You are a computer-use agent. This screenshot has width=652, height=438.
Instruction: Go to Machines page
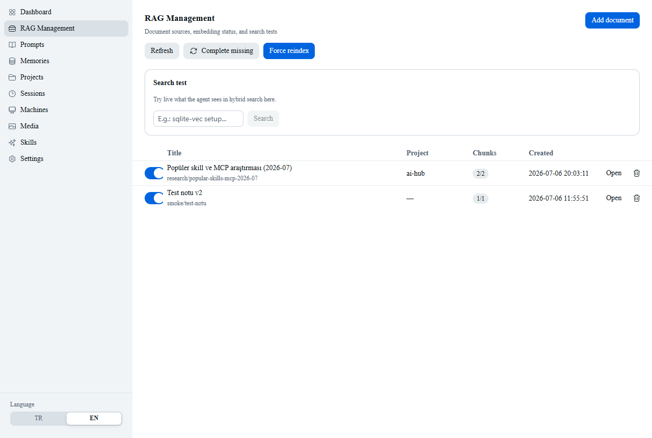tap(66, 110)
